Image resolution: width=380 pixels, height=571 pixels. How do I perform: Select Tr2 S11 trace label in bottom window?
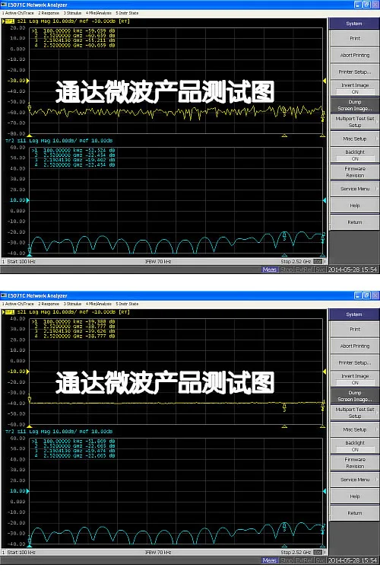pos(18,432)
